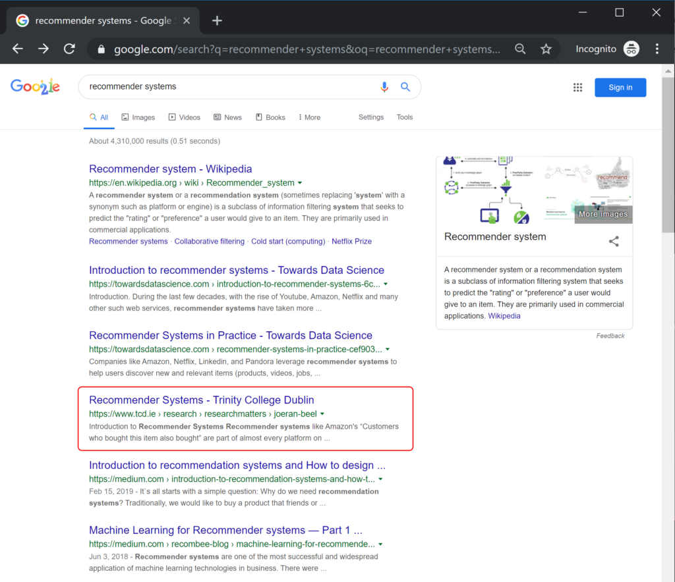Screen dimensions: 675x582
Task: Expand arrow beside medium.com recombee-blog URL
Action: 380,544
